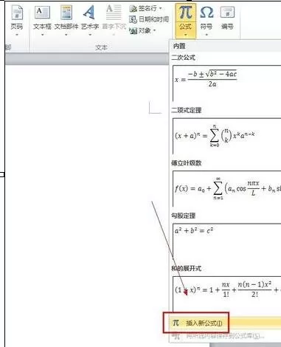Toggle the Equation (公式) dropdown arrow
Image resolution: width=281 pixels, height=347 pixels.
coord(186,35)
